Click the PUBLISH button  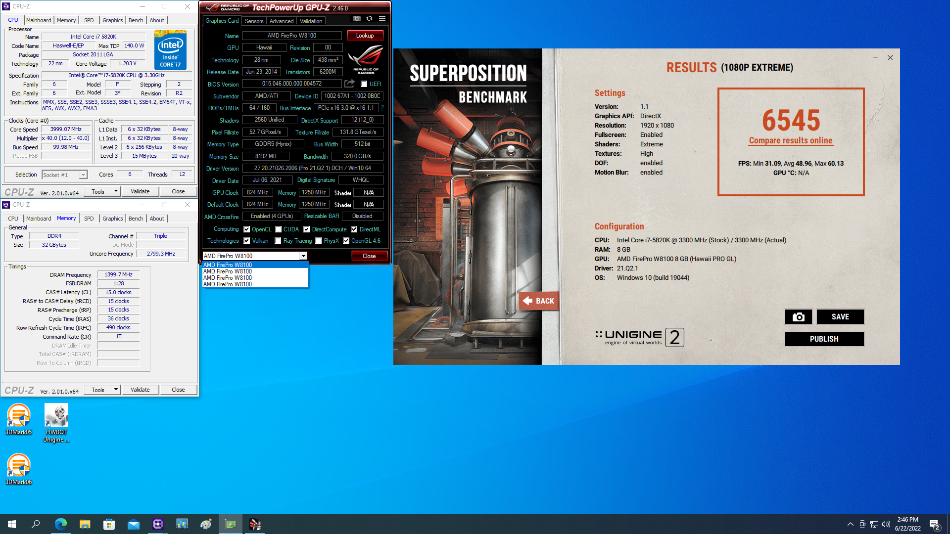tap(824, 339)
